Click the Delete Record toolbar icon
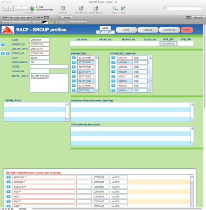Viewport: 206px width, 210px height. pyautogui.click(x=96, y=8)
